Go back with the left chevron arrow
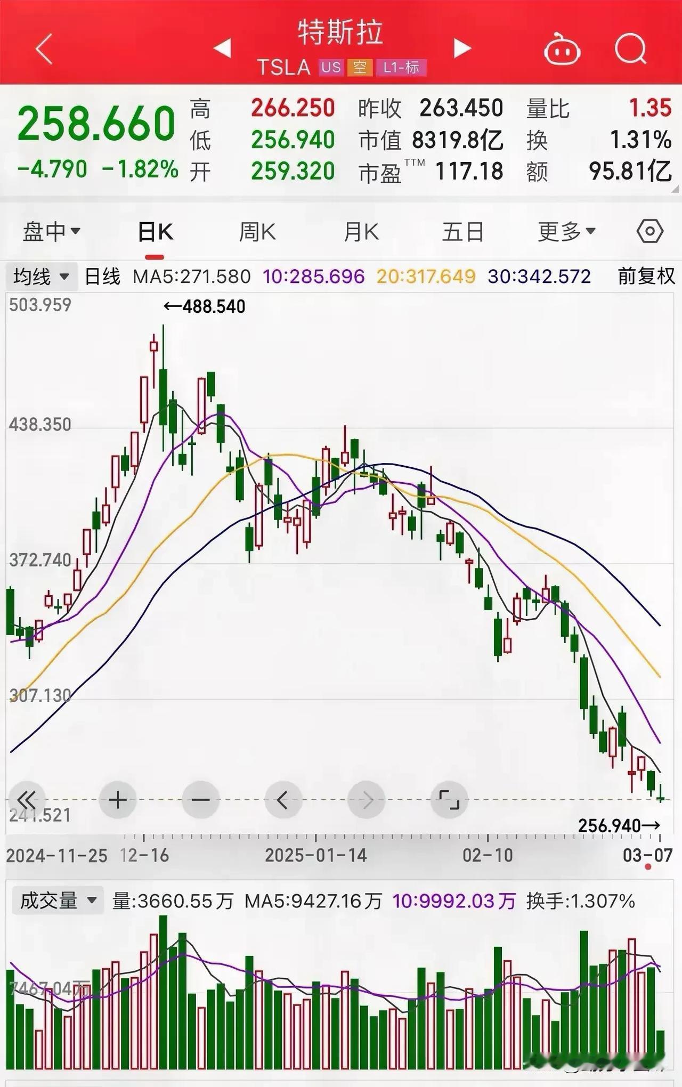 44,48
